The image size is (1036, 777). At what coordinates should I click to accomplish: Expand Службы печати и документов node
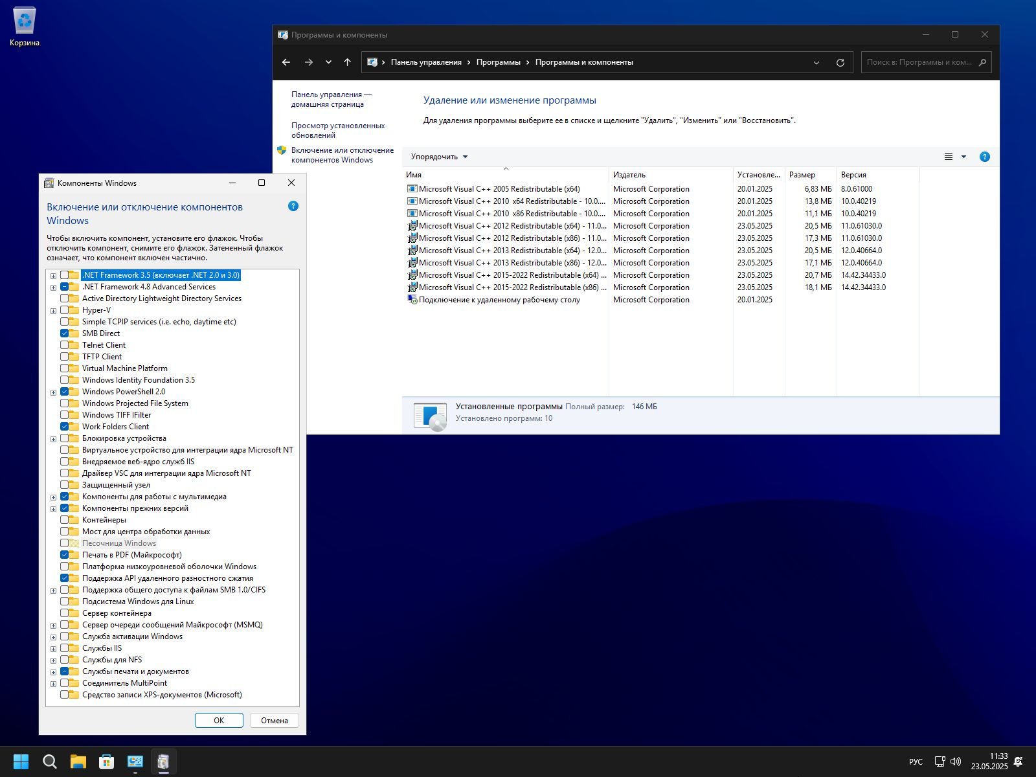click(53, 672)
